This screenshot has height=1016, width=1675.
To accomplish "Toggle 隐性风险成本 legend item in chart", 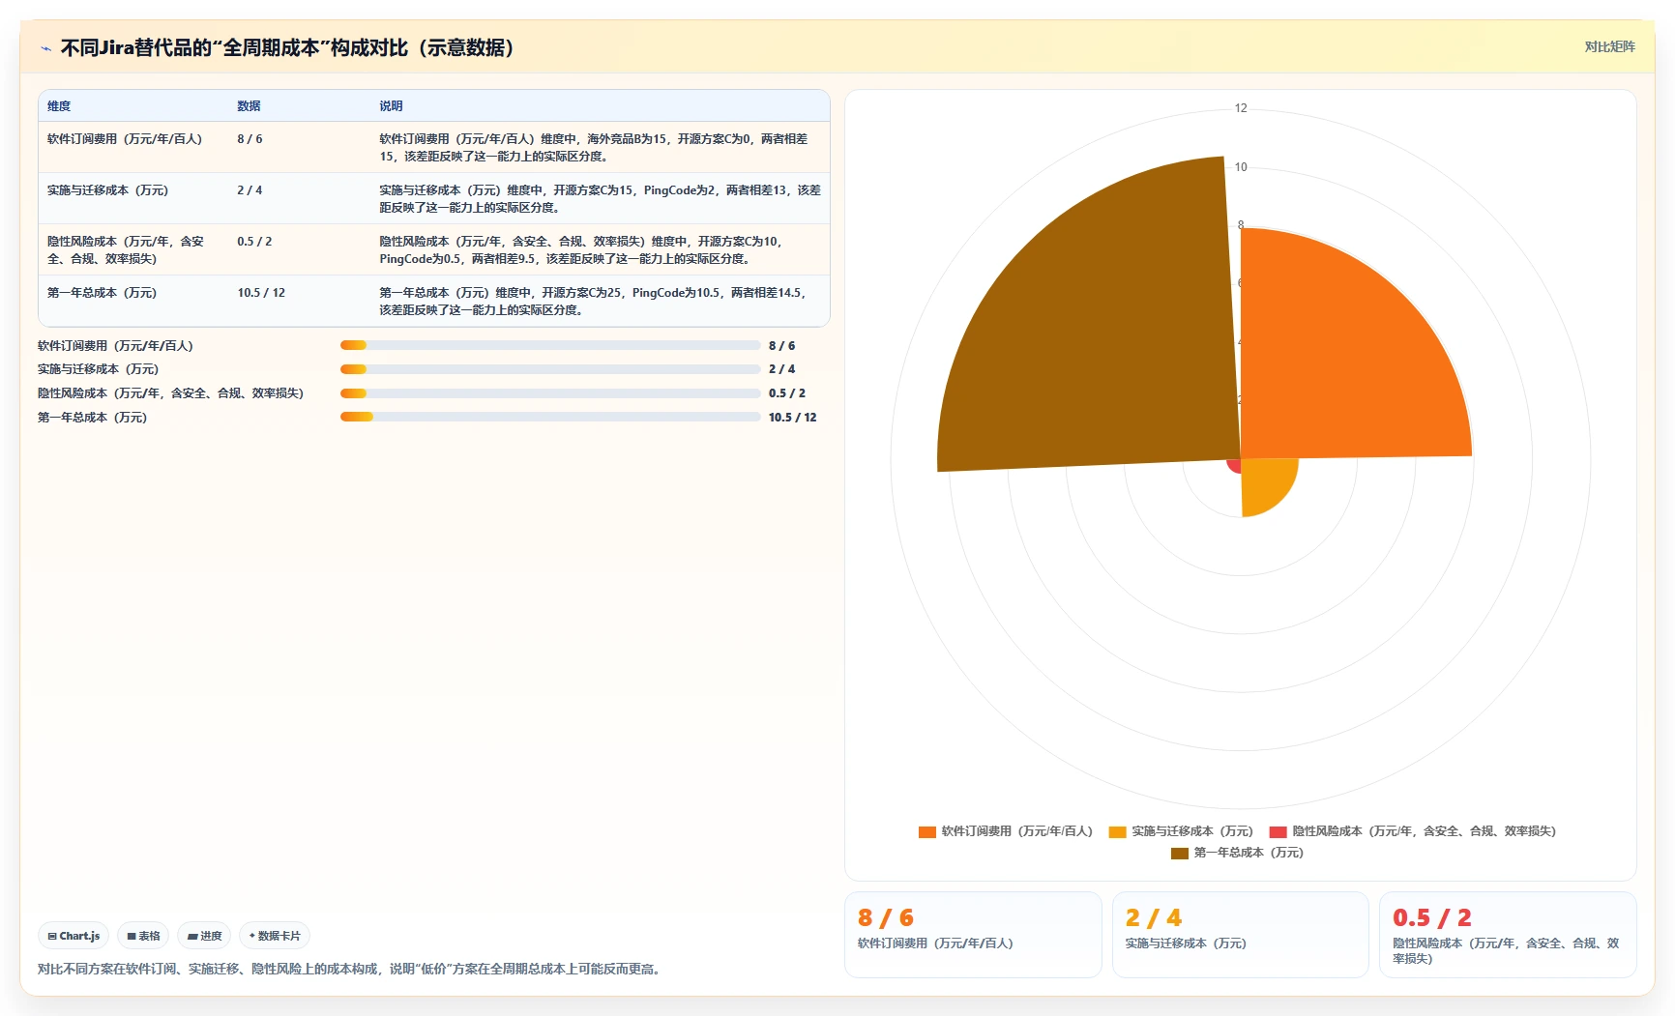I will 1413,831.
